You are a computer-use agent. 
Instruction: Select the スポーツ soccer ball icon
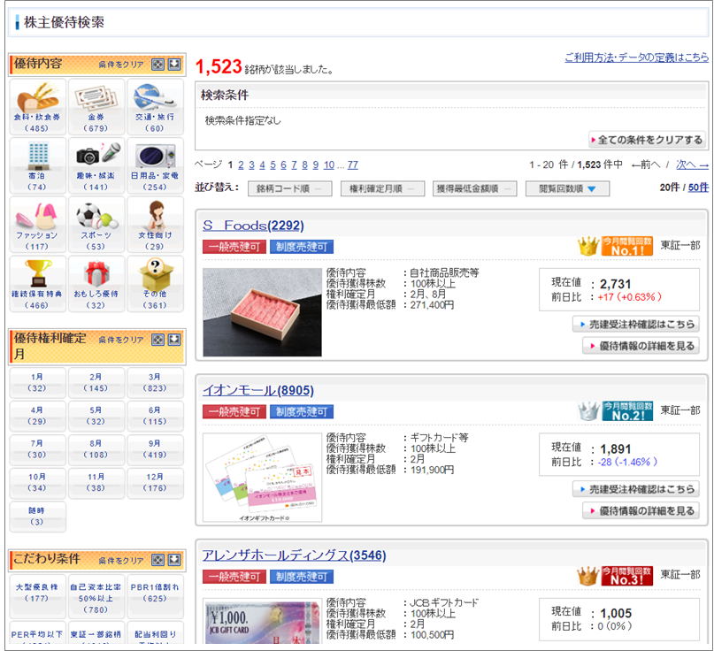point(96,225)
